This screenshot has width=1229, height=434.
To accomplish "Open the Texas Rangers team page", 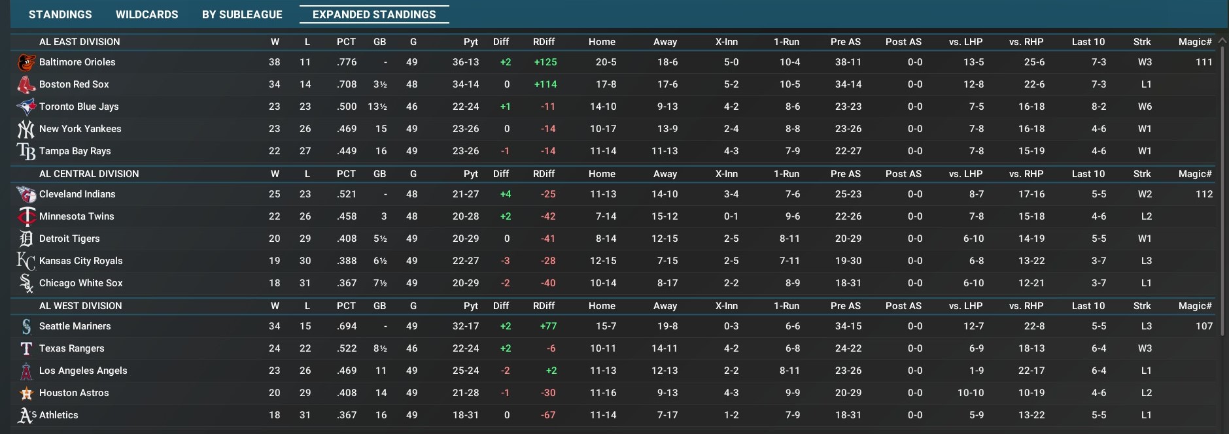I will pyautogui.click(x=72, y=348).
